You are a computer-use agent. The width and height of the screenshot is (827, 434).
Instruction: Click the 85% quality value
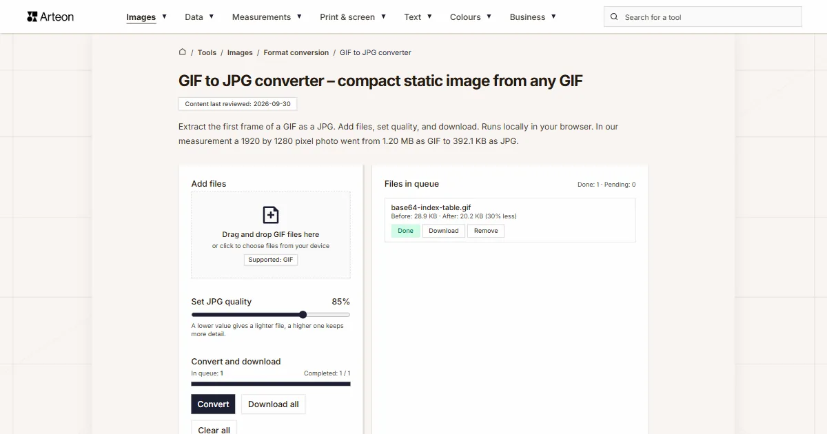340,302
